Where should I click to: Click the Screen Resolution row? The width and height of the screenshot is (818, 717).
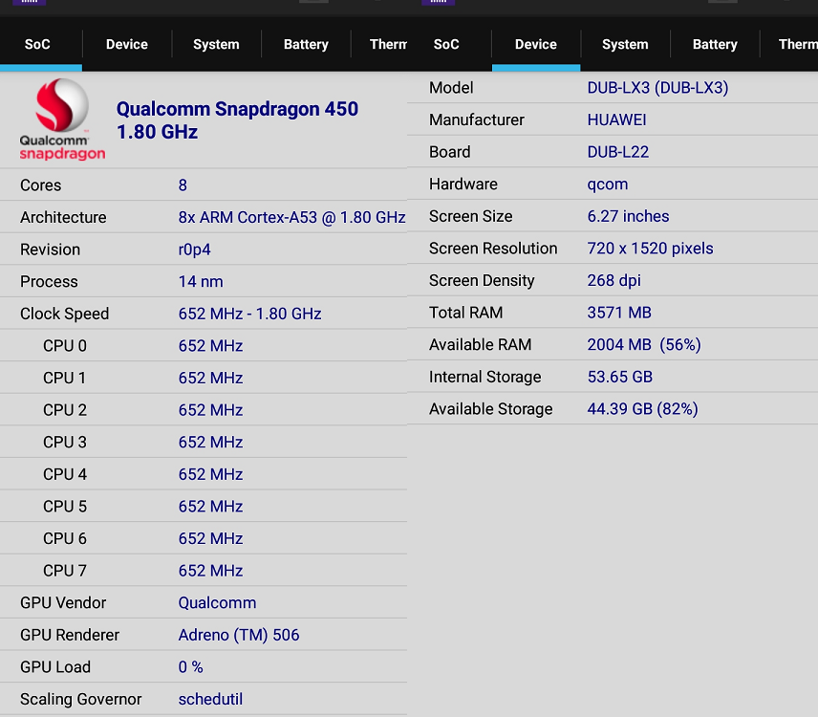(x=613, y=249)
